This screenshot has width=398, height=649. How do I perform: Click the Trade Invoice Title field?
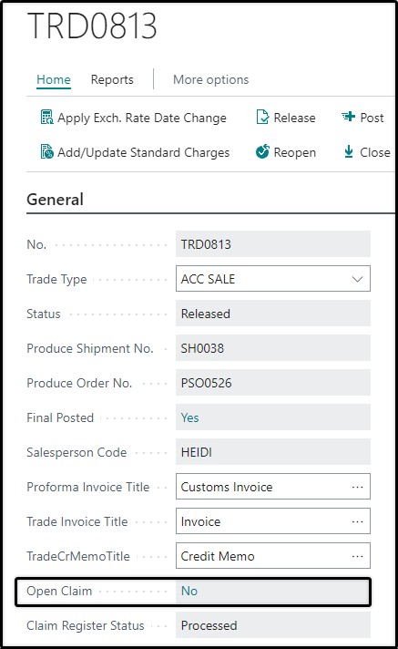pyautogui.click(x=273, y=521)
